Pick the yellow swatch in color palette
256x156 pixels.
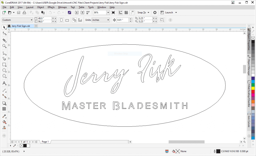point(253,88)
